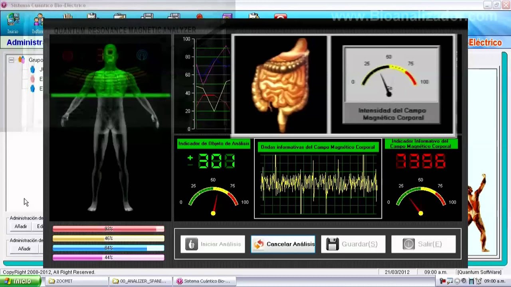Click Añadir button beside the Edi button
511x287 pixels.
[21, 226]
